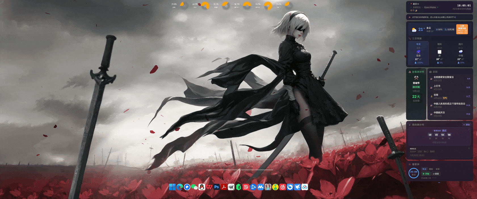Viewport: 477px width, 199px height.
Task: Switch Pomodoro to 短休 short break
Action: click(x=431, y=169)
